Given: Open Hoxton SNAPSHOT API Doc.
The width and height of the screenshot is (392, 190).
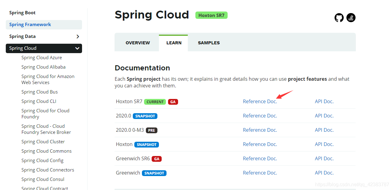Looking at the screenshot, I should (324, 144).
